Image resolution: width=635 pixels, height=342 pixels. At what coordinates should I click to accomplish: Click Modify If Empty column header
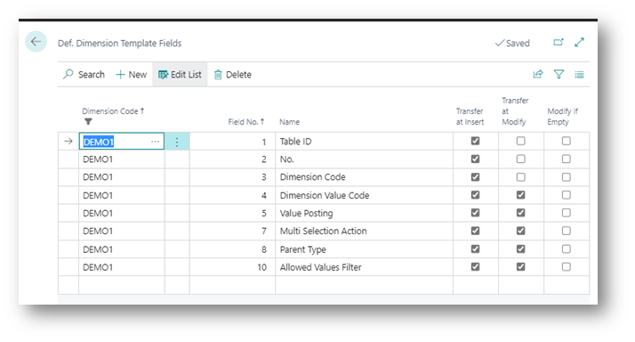click(x=562, y=117)
